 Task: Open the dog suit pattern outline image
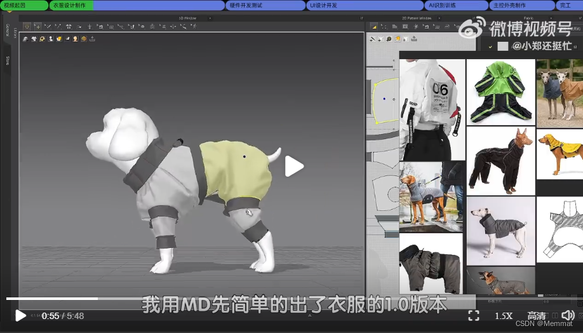560,229
